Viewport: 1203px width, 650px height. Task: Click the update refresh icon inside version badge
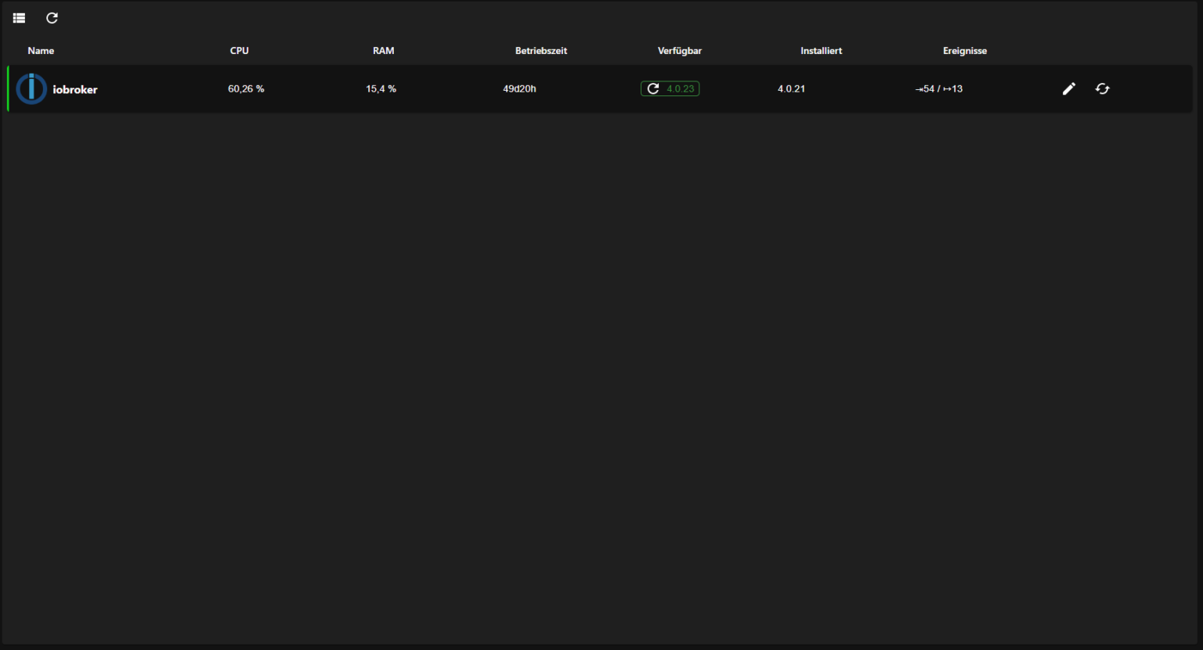[653, 88]
